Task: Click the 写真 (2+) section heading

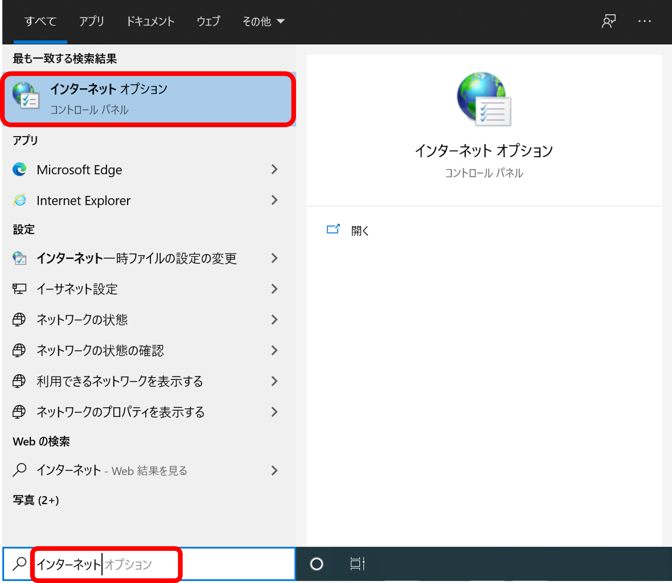Action: [x=36, y=500]
